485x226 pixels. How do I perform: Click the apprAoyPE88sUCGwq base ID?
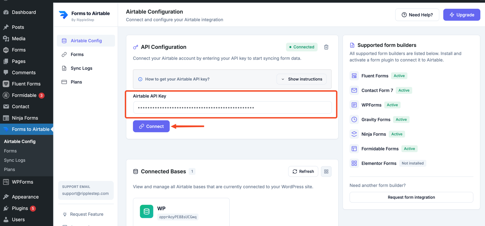[x=178, y=217]
